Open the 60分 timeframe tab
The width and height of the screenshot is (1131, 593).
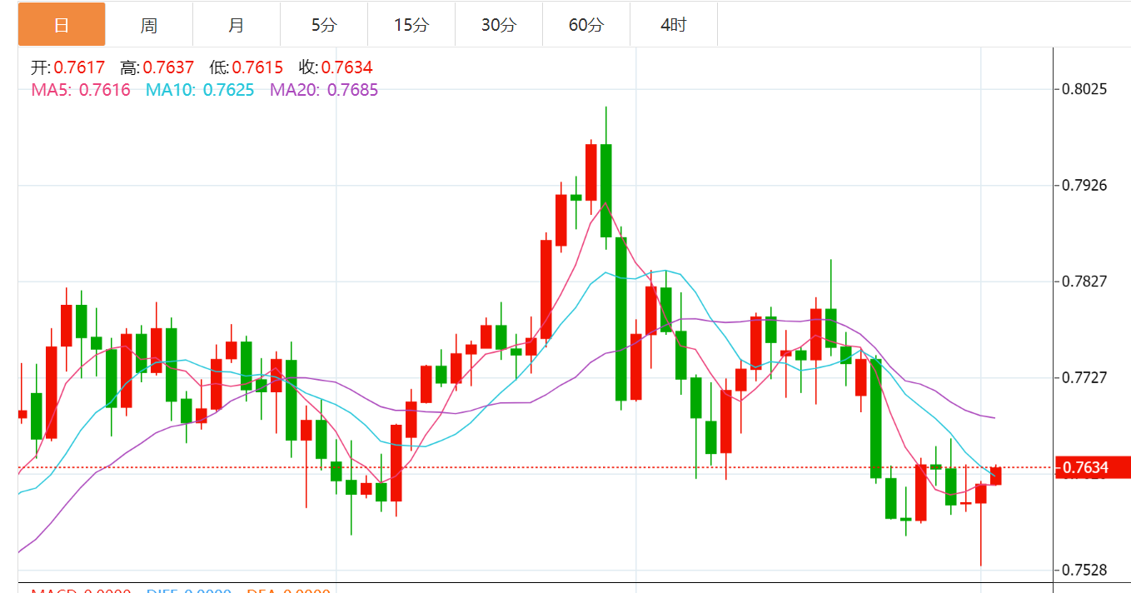(586, 25)
